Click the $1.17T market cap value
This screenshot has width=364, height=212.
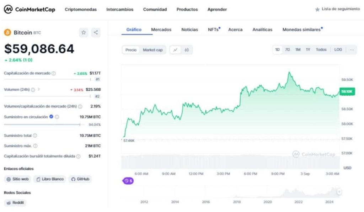pyautogui.click(x=95, y=73)
